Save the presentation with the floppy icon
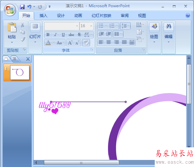 click(x=22, y=7)
